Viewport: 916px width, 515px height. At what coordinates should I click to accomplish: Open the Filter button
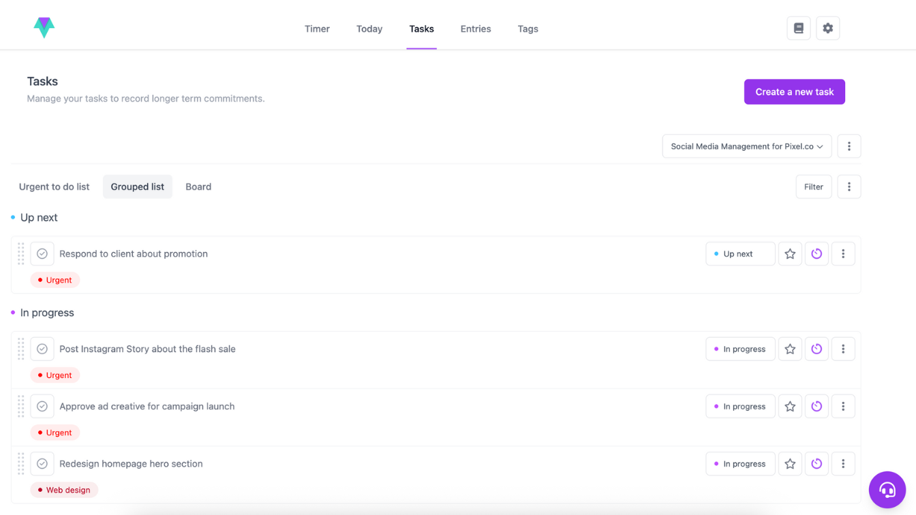click(813, 187)
